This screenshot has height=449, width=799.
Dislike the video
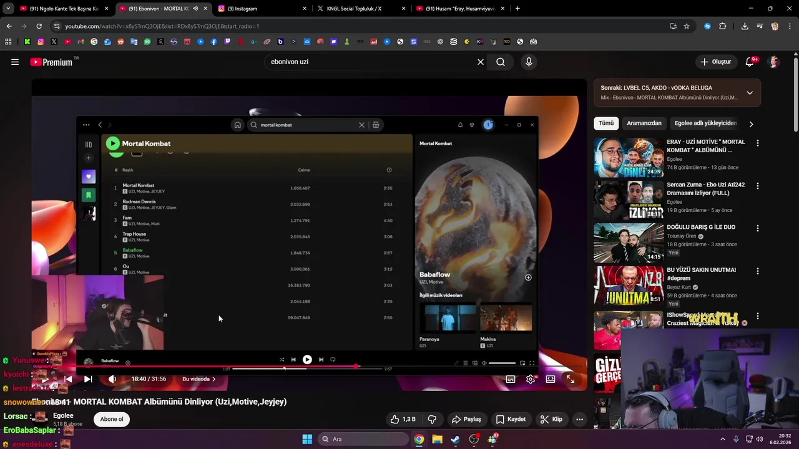click(x=431, y=419)
